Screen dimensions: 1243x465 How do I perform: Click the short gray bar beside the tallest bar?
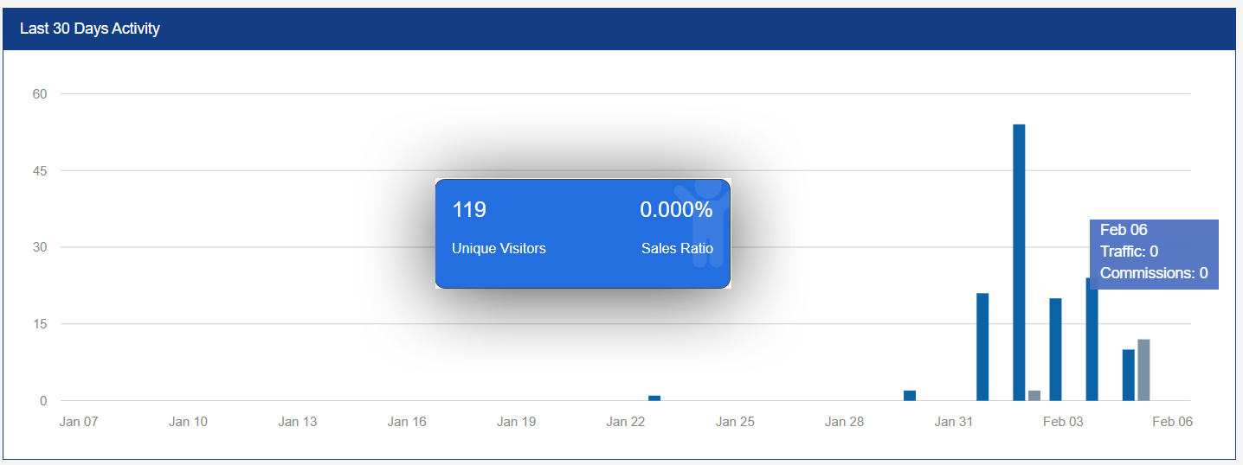1034,396
